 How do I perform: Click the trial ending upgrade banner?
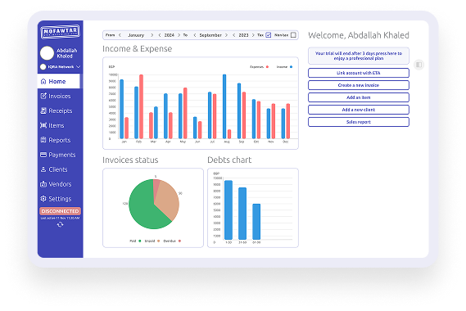point(359,56)
